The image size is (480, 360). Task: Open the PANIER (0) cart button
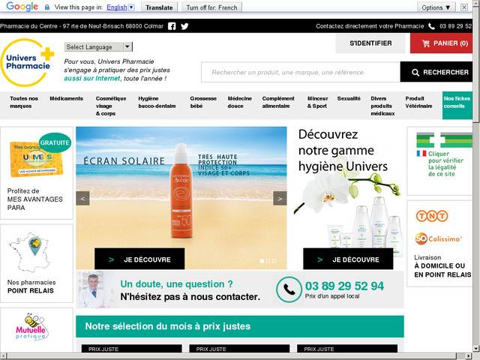[441, 43]
